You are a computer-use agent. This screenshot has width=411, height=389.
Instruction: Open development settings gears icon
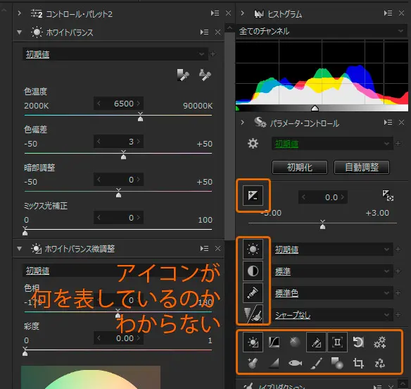point(379,342)
